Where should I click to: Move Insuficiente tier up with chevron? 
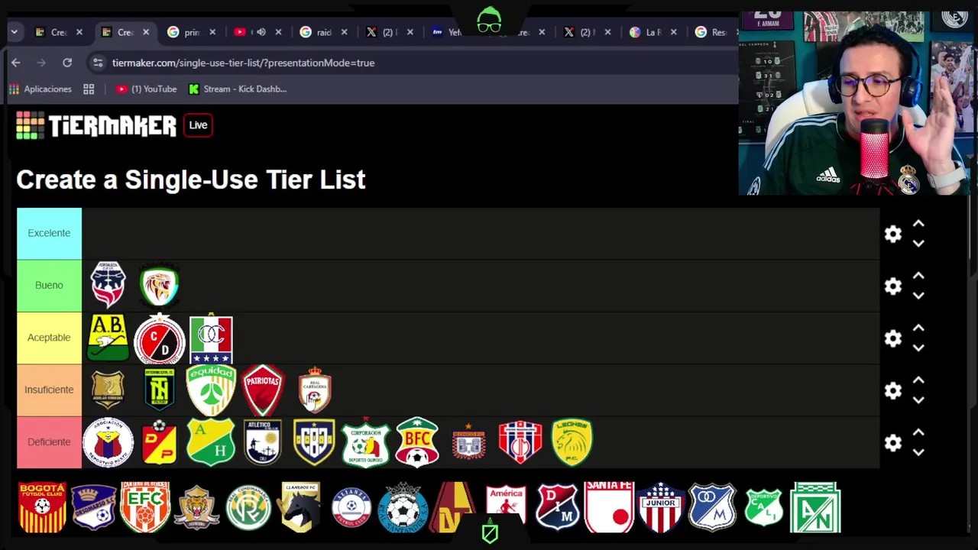(x=918, y=380)
